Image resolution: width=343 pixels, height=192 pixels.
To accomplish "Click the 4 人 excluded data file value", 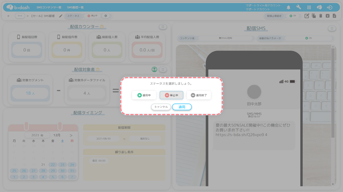I will [x=87, y=93].
